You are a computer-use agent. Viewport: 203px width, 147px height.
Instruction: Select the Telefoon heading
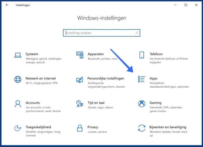pyautogui.click(x=156, y=54)
